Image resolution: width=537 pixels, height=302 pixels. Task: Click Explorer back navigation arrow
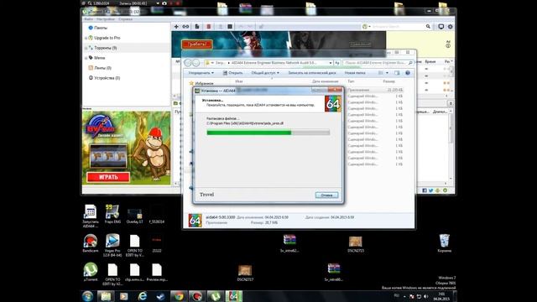pos(188,63)
